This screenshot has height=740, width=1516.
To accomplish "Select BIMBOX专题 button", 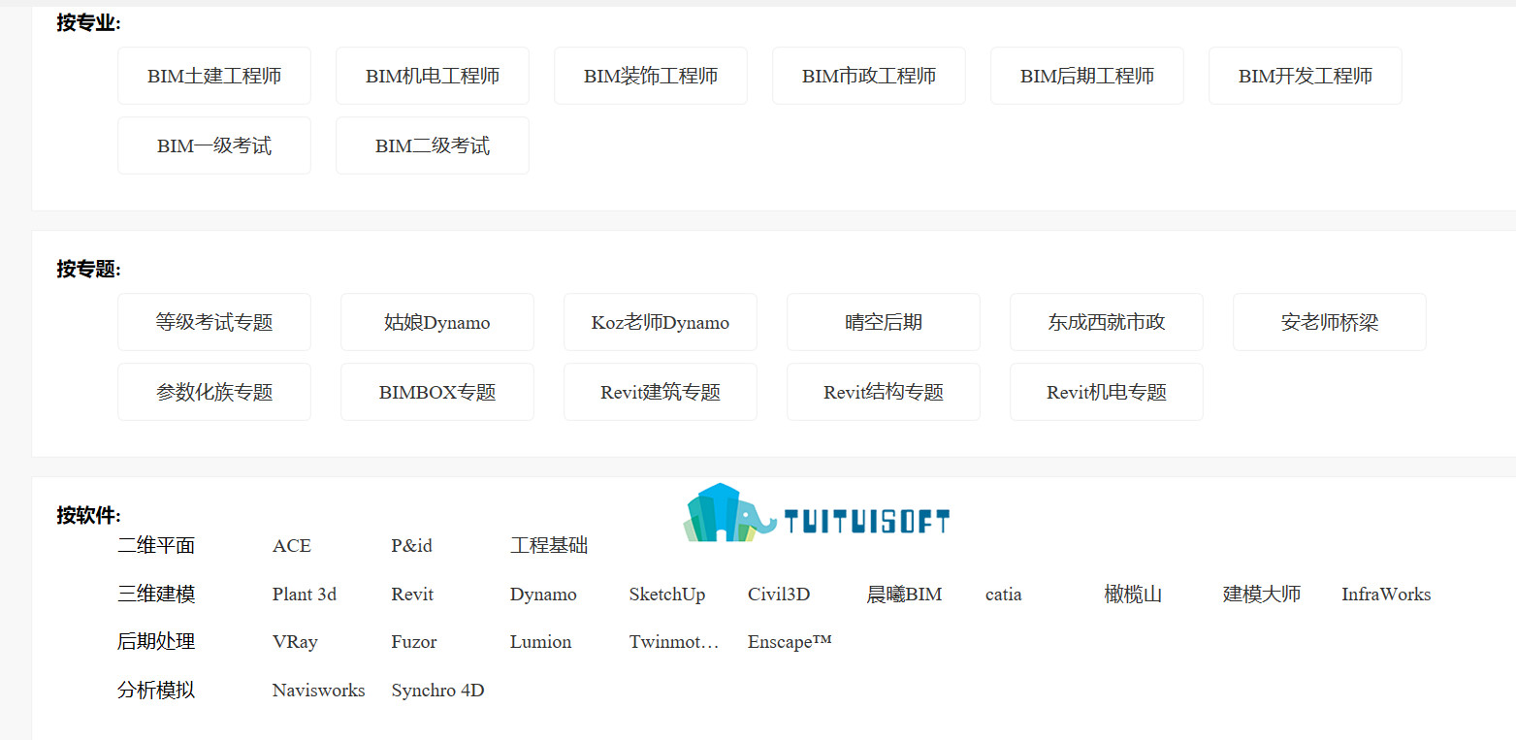I will (x=437, y=392).
